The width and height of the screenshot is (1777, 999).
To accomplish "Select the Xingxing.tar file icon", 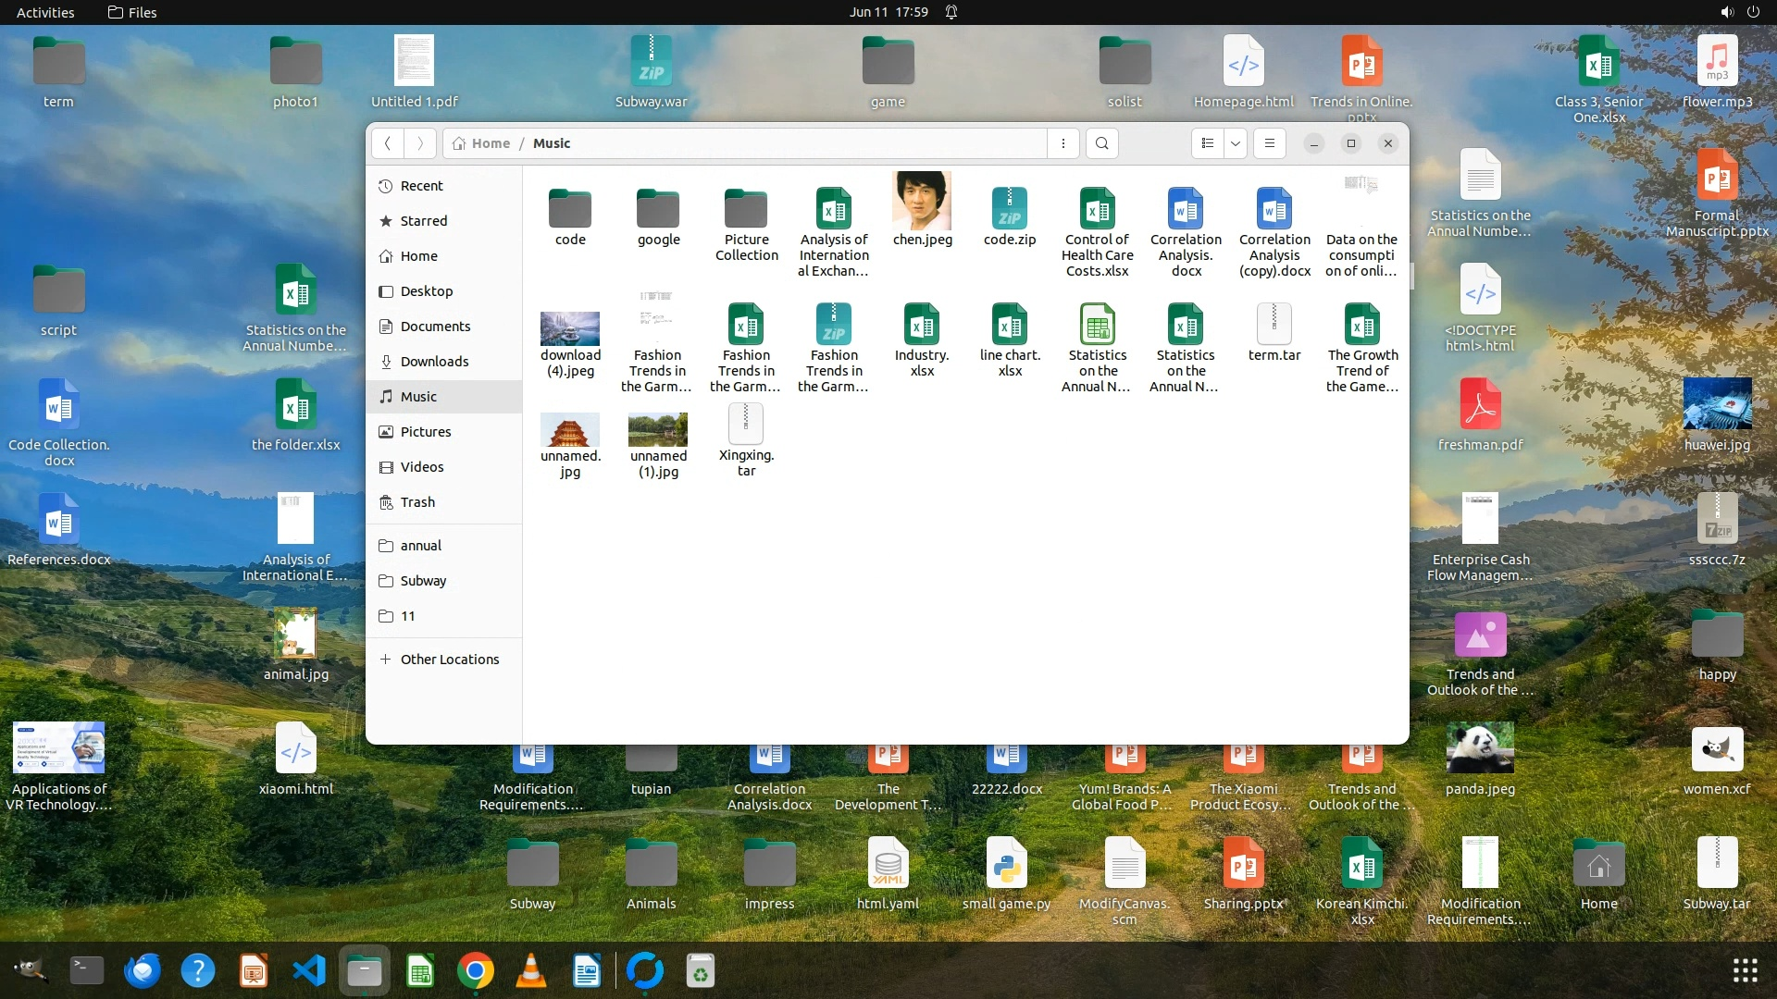I will (x=746, y=425).
